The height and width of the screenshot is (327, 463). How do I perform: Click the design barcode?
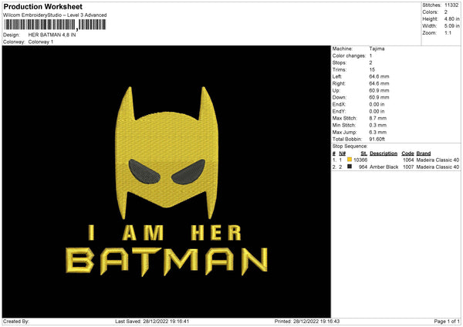(56, 25)
